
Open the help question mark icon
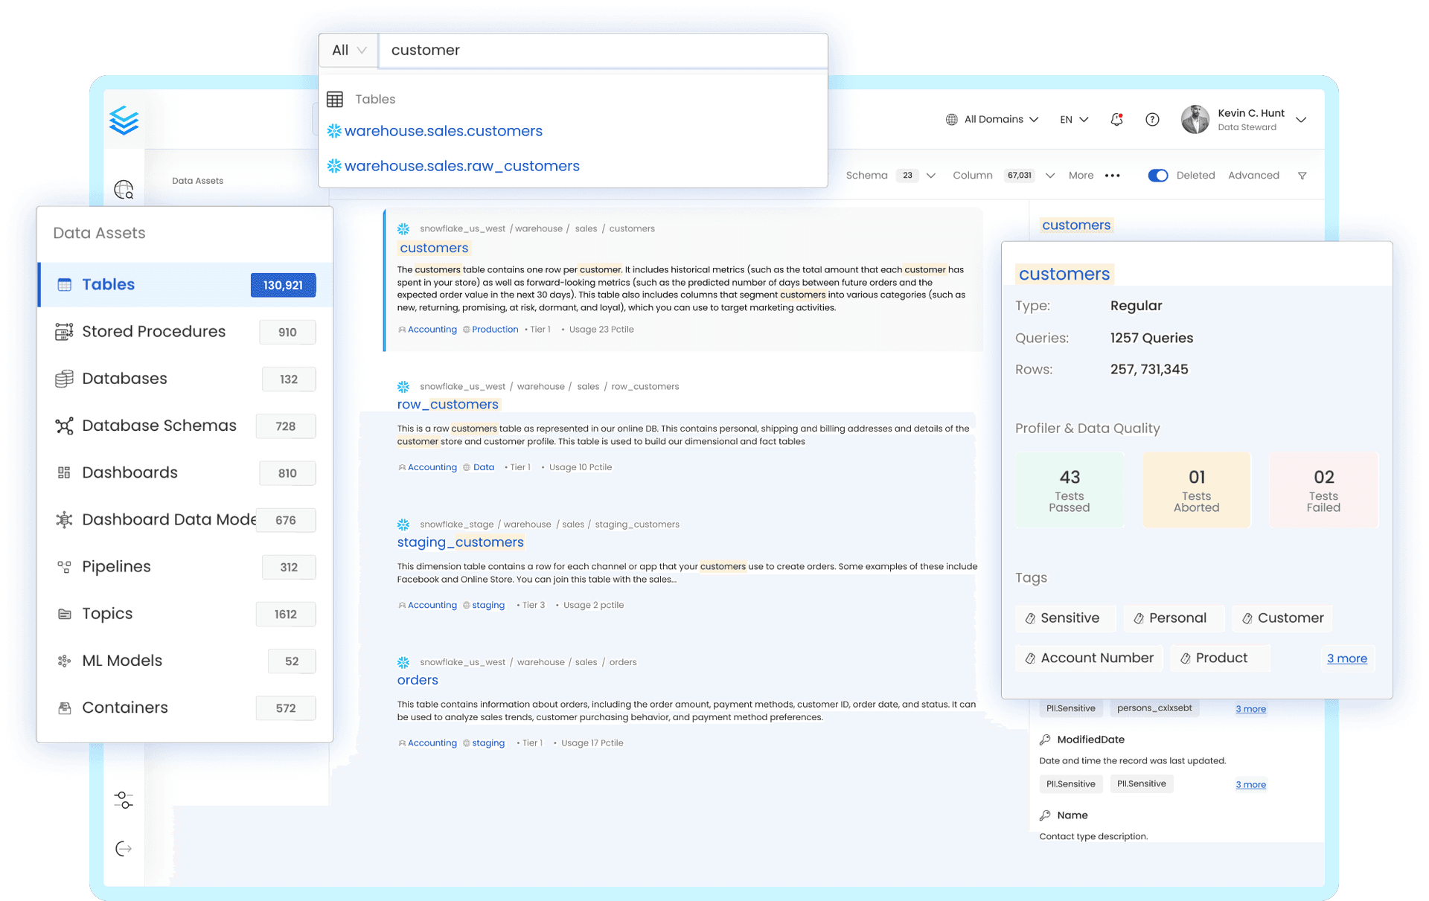click(x=1152, y=119)
